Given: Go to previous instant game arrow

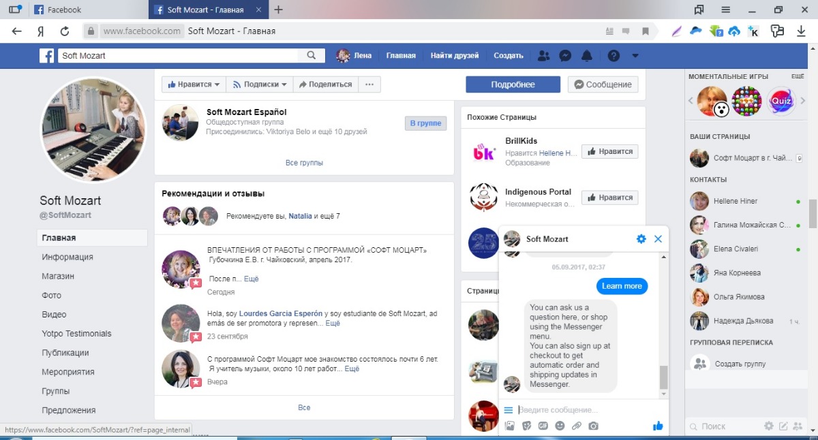Looking at the screenshot, I should [691, 101].
